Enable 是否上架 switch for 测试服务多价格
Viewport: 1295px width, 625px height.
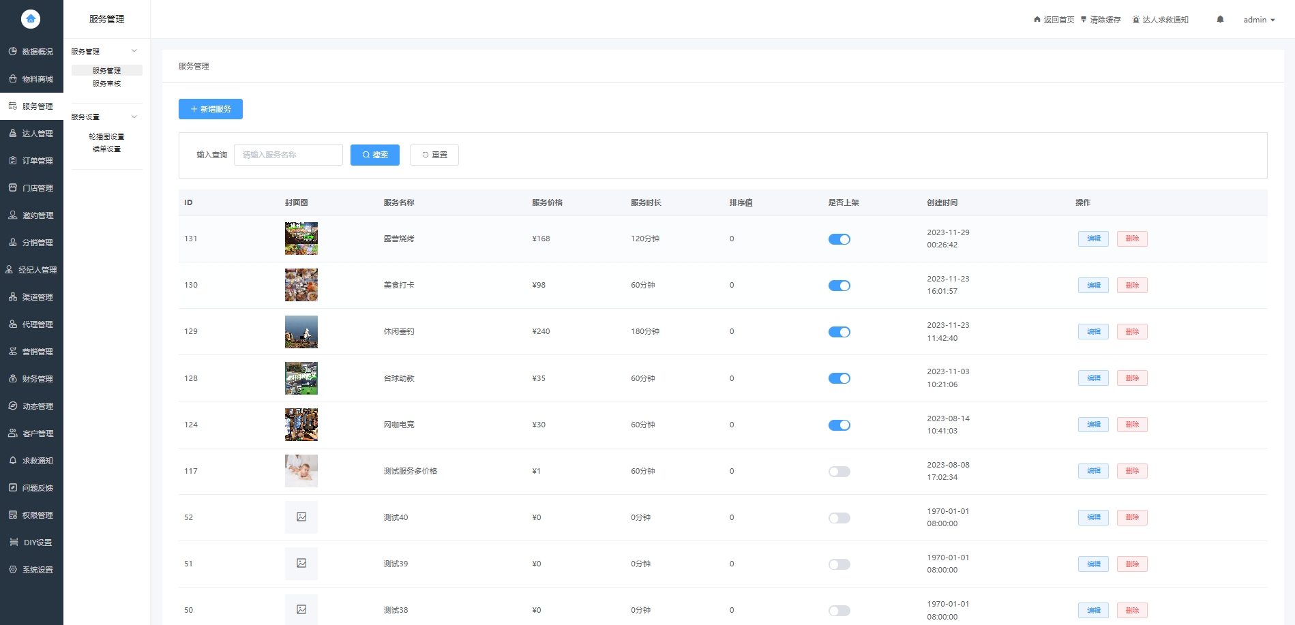coord(839,472)
